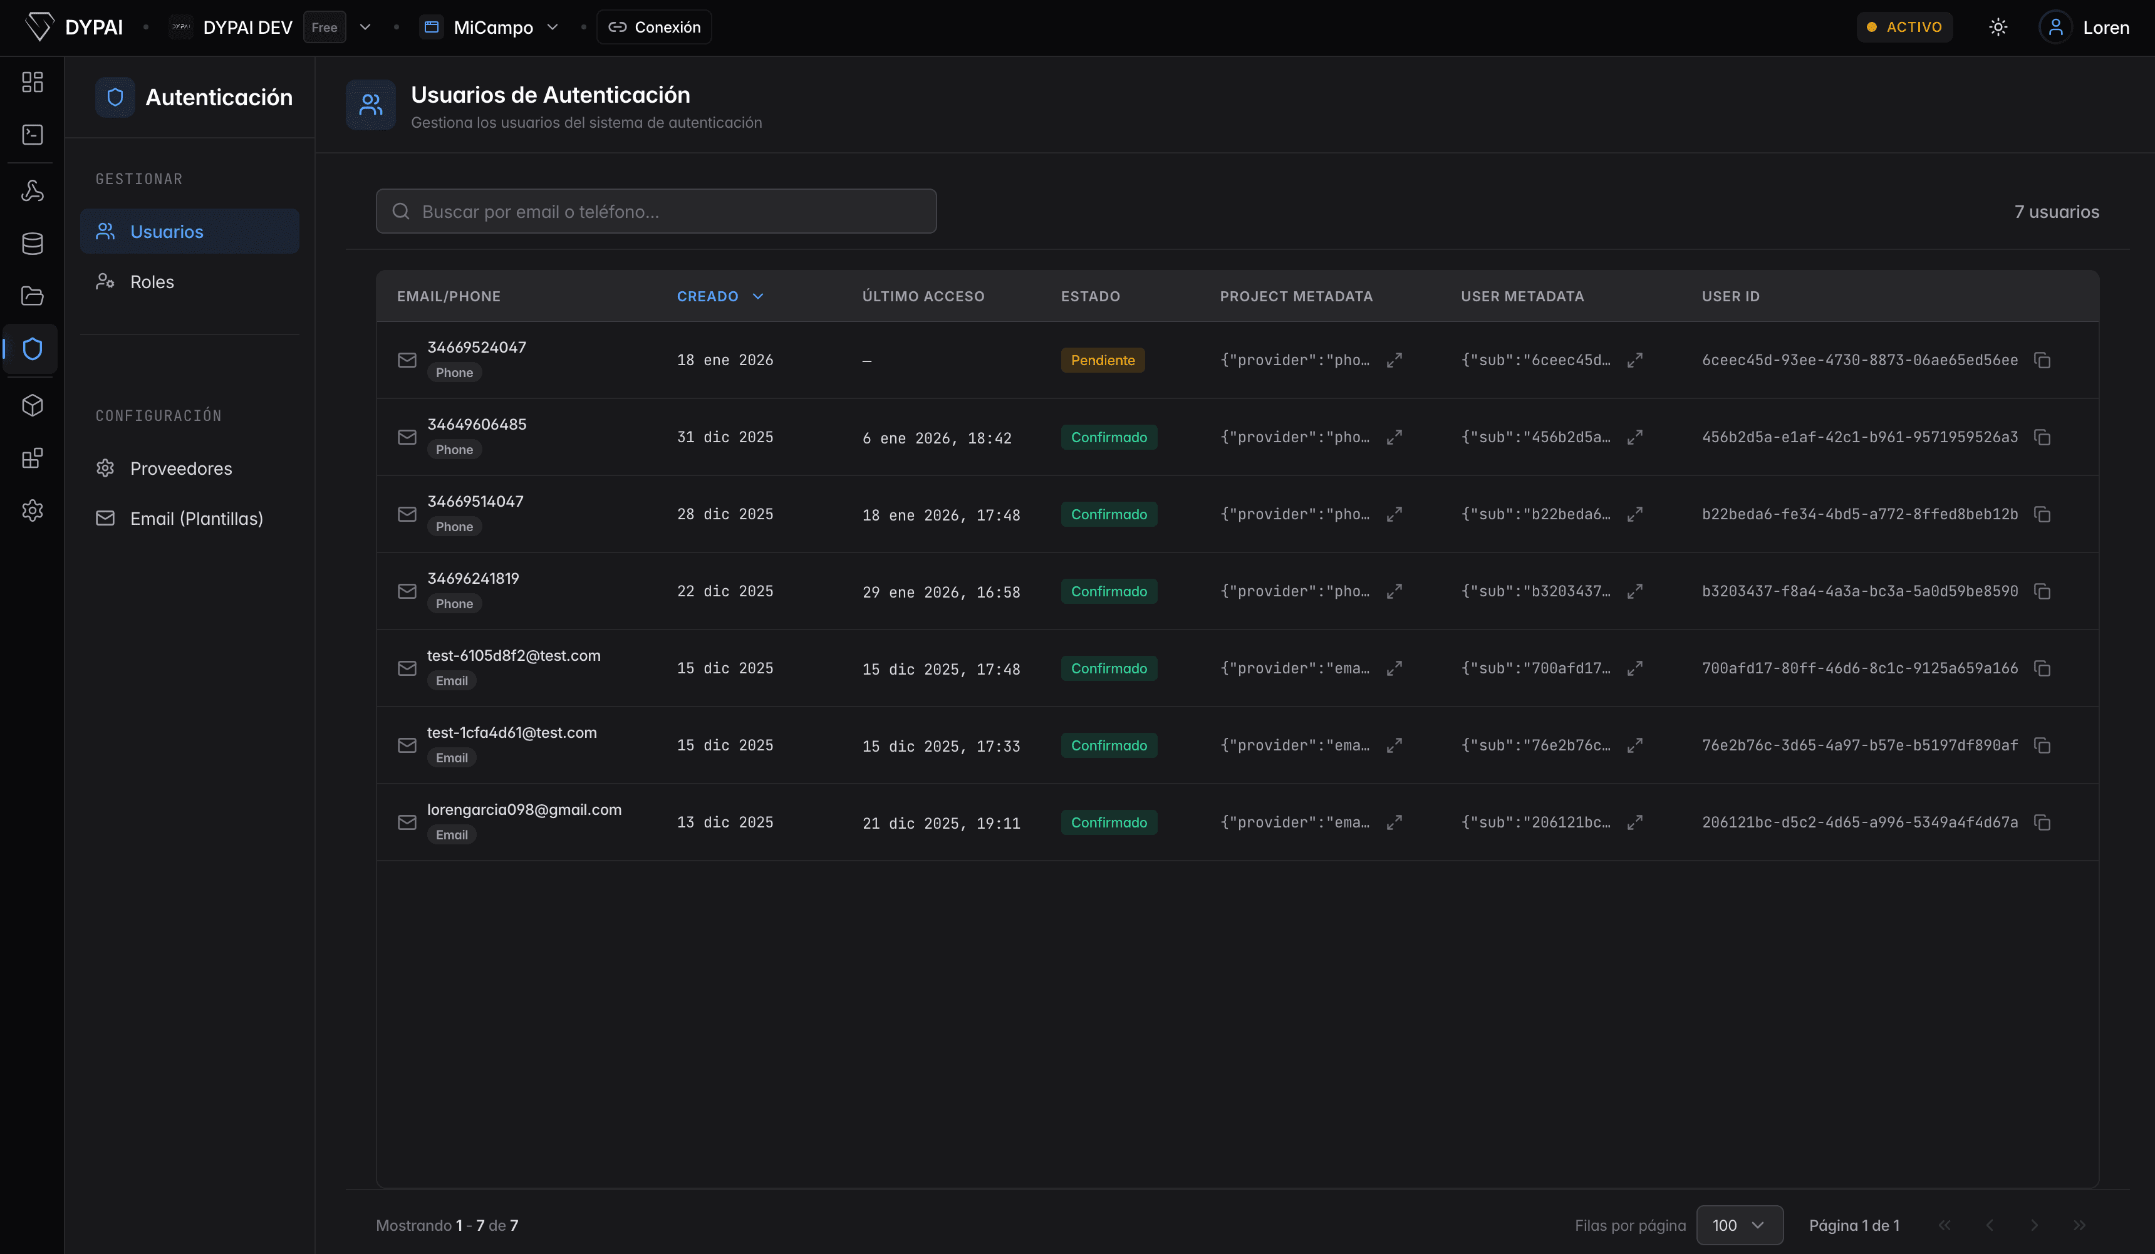Open the Loren user profile

click(x=2084, y=28)
